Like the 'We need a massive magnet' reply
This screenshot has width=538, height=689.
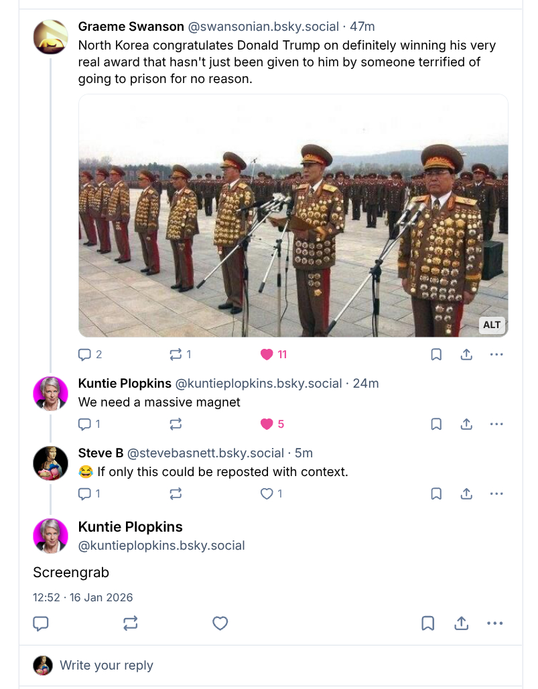coord(267,424)
